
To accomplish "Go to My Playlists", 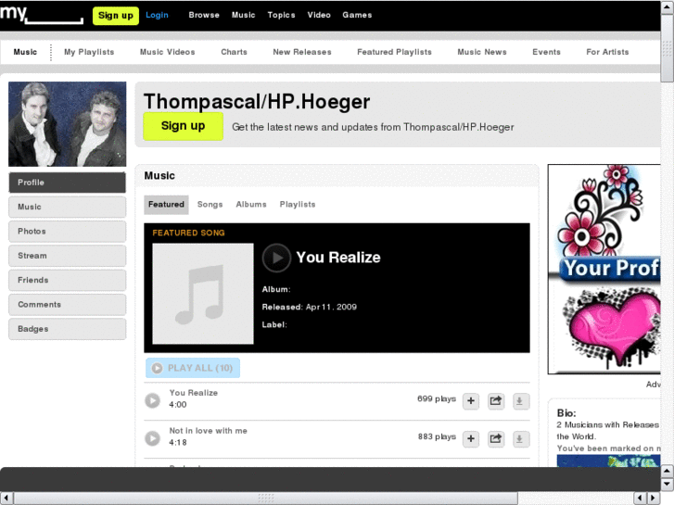I will [89, 52].
